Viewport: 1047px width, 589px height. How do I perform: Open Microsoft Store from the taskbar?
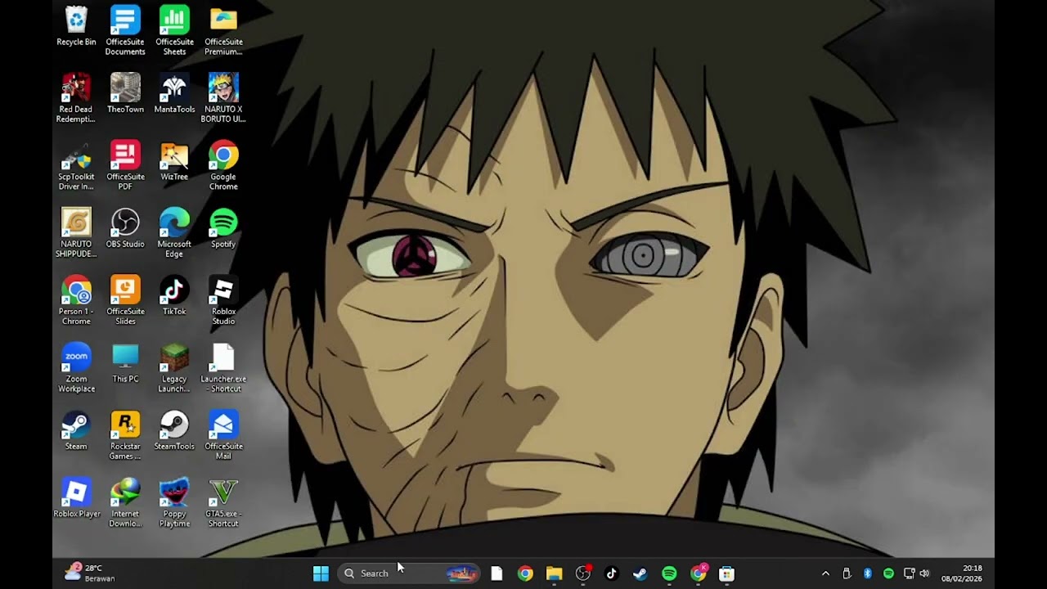(726, 573)
